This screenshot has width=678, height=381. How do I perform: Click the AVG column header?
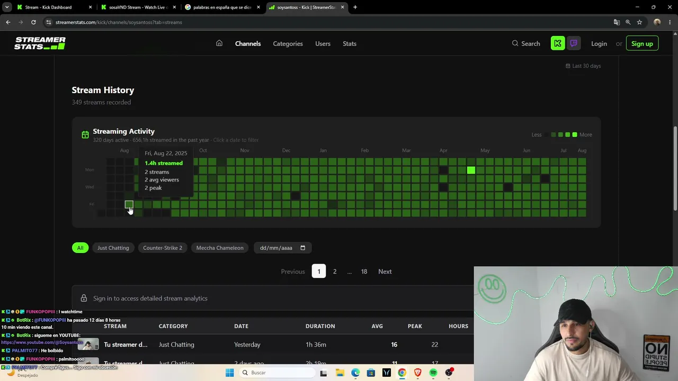pos(377,326)
